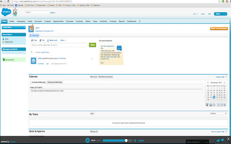Click the thumbs up feedback icon

(218, 140)
